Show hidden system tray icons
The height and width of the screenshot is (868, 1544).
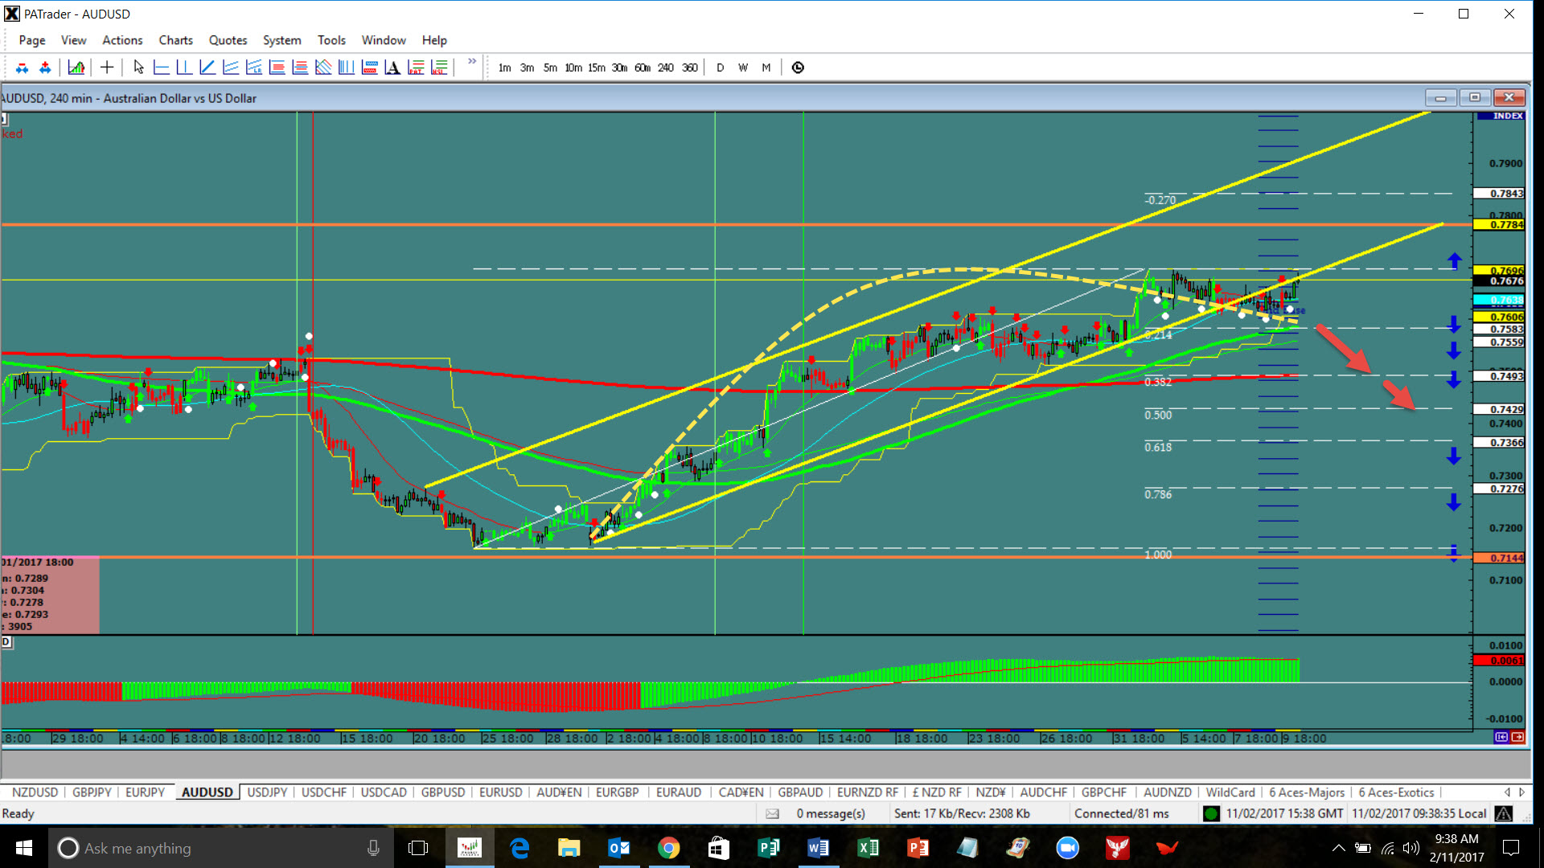[x=1338, y=848]
